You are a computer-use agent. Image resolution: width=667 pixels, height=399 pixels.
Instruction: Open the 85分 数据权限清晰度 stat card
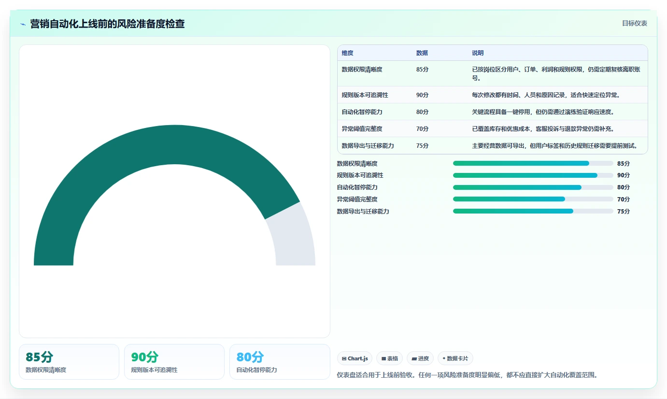69,362
